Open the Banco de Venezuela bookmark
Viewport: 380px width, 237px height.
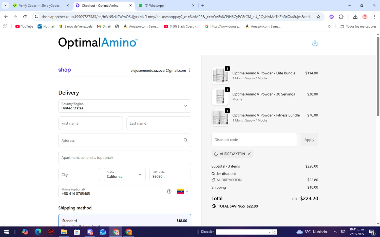point(75,26)
